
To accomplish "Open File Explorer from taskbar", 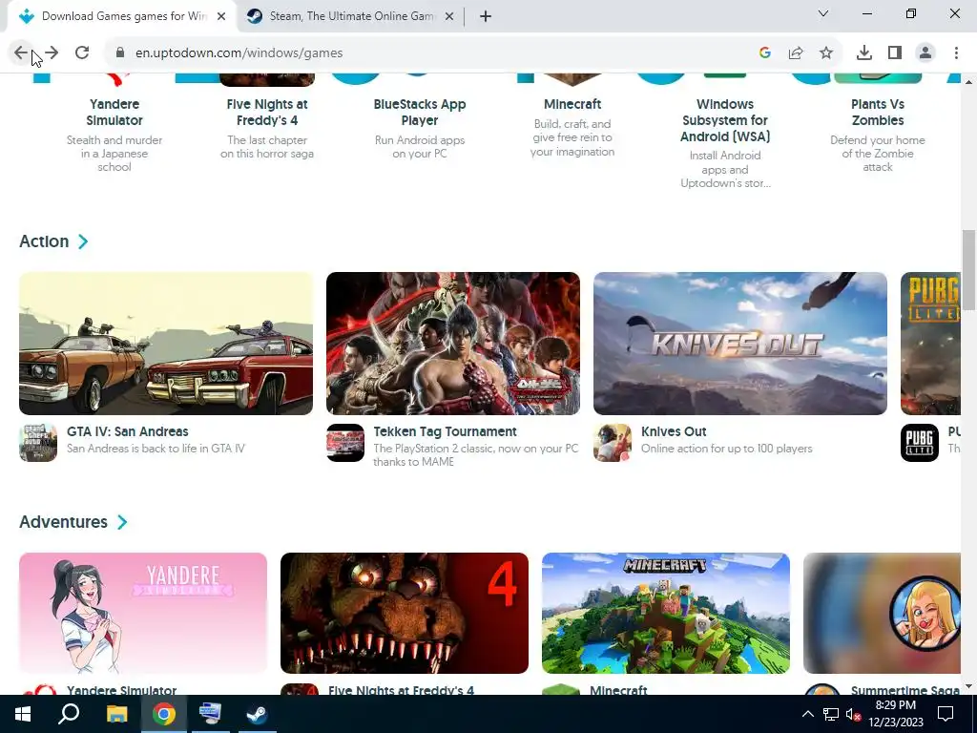I will click(x=116, y=714).
